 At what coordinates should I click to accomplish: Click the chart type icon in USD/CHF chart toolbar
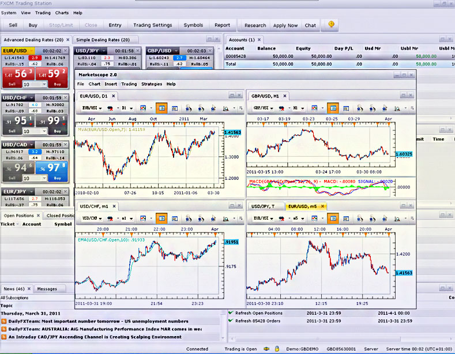(x=143, y=219)
